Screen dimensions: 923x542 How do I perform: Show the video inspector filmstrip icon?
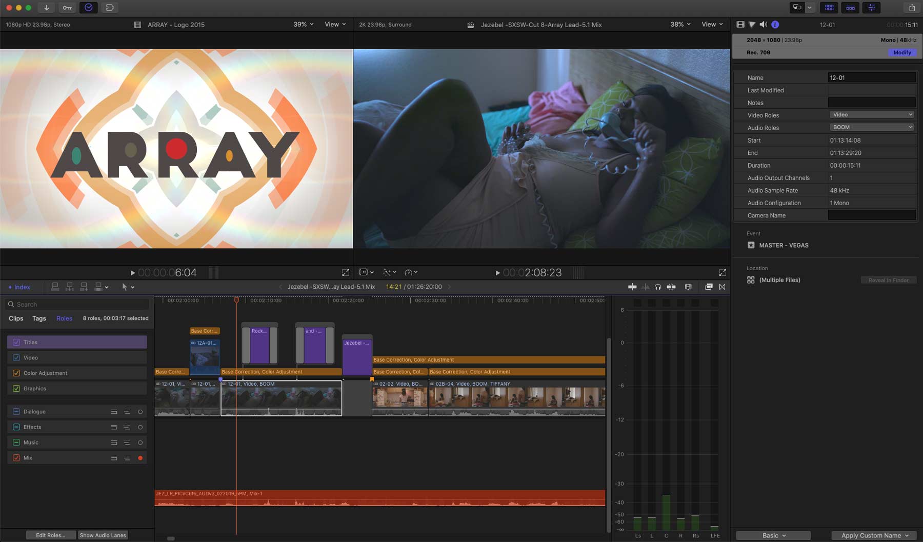click(x=740, y=25)
